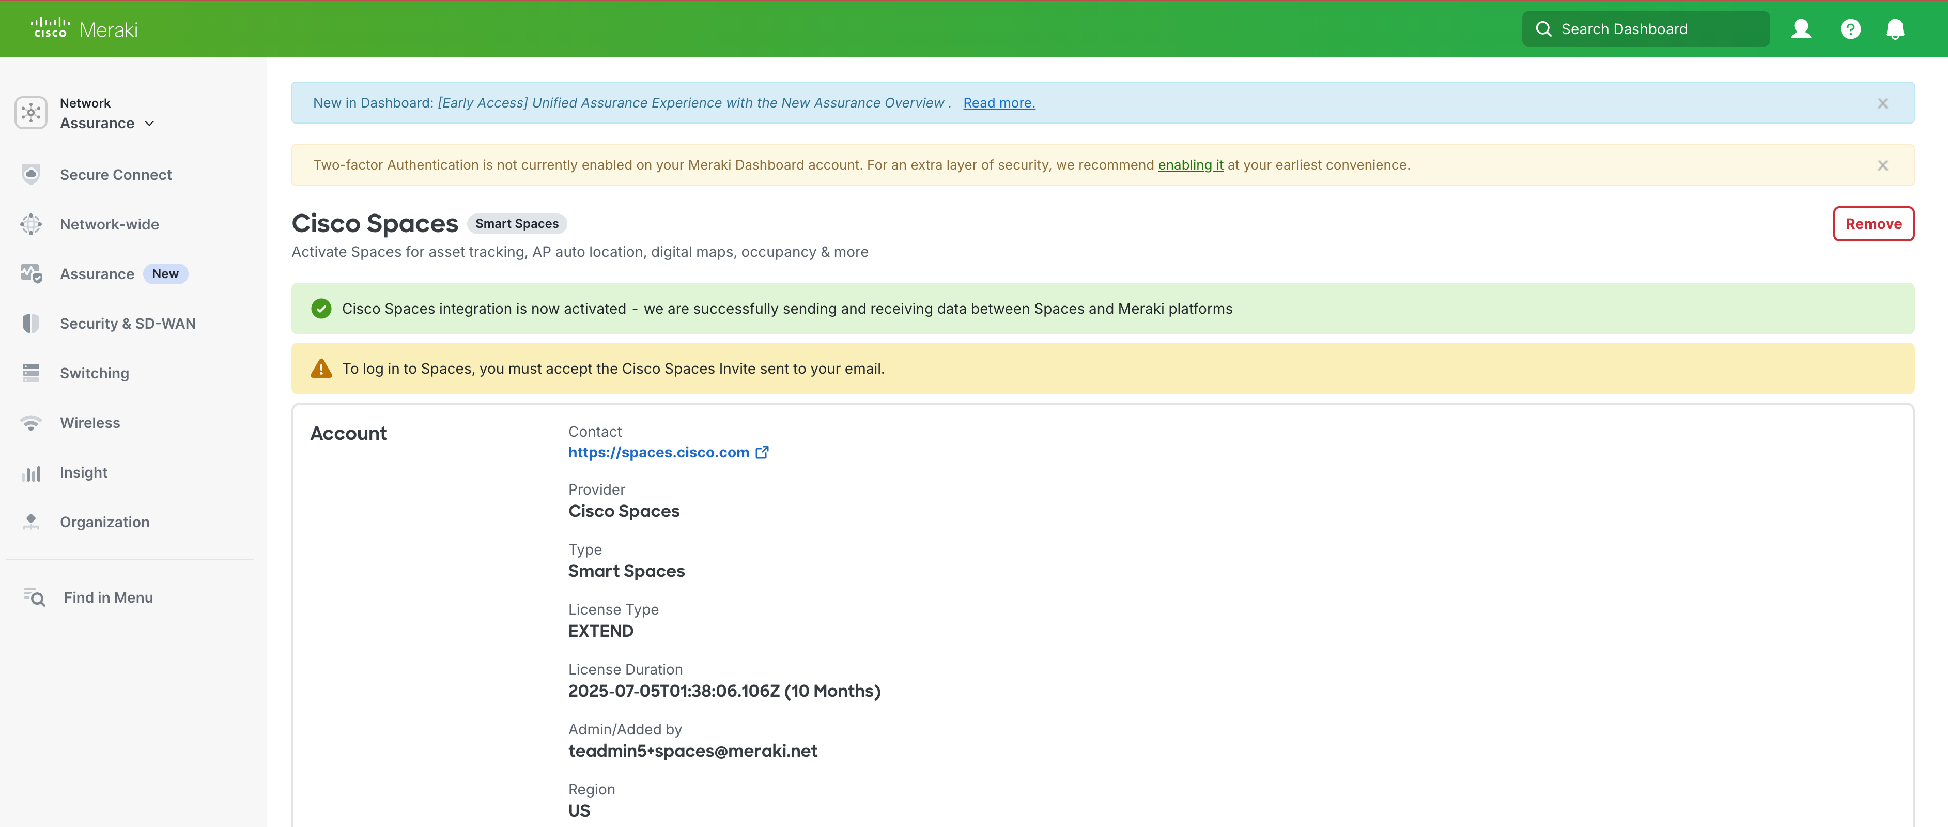Follow the Read more link
This screenshot has width=1948, height=827.
[x=999, y=103]
